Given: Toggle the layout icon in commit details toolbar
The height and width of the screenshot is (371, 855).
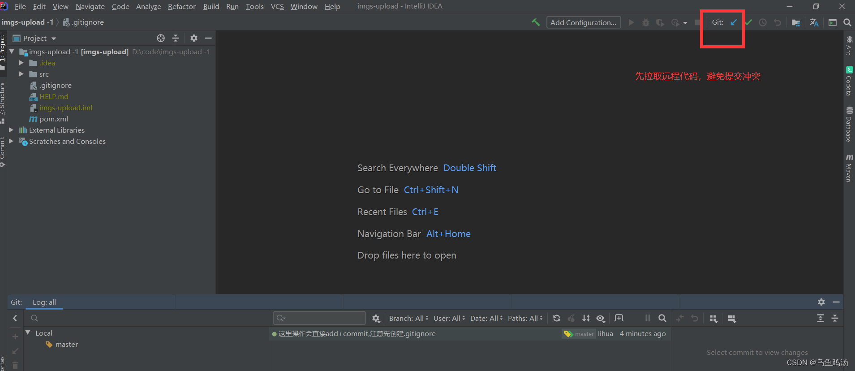Looking at the screenshot, I should pos(732,318).
